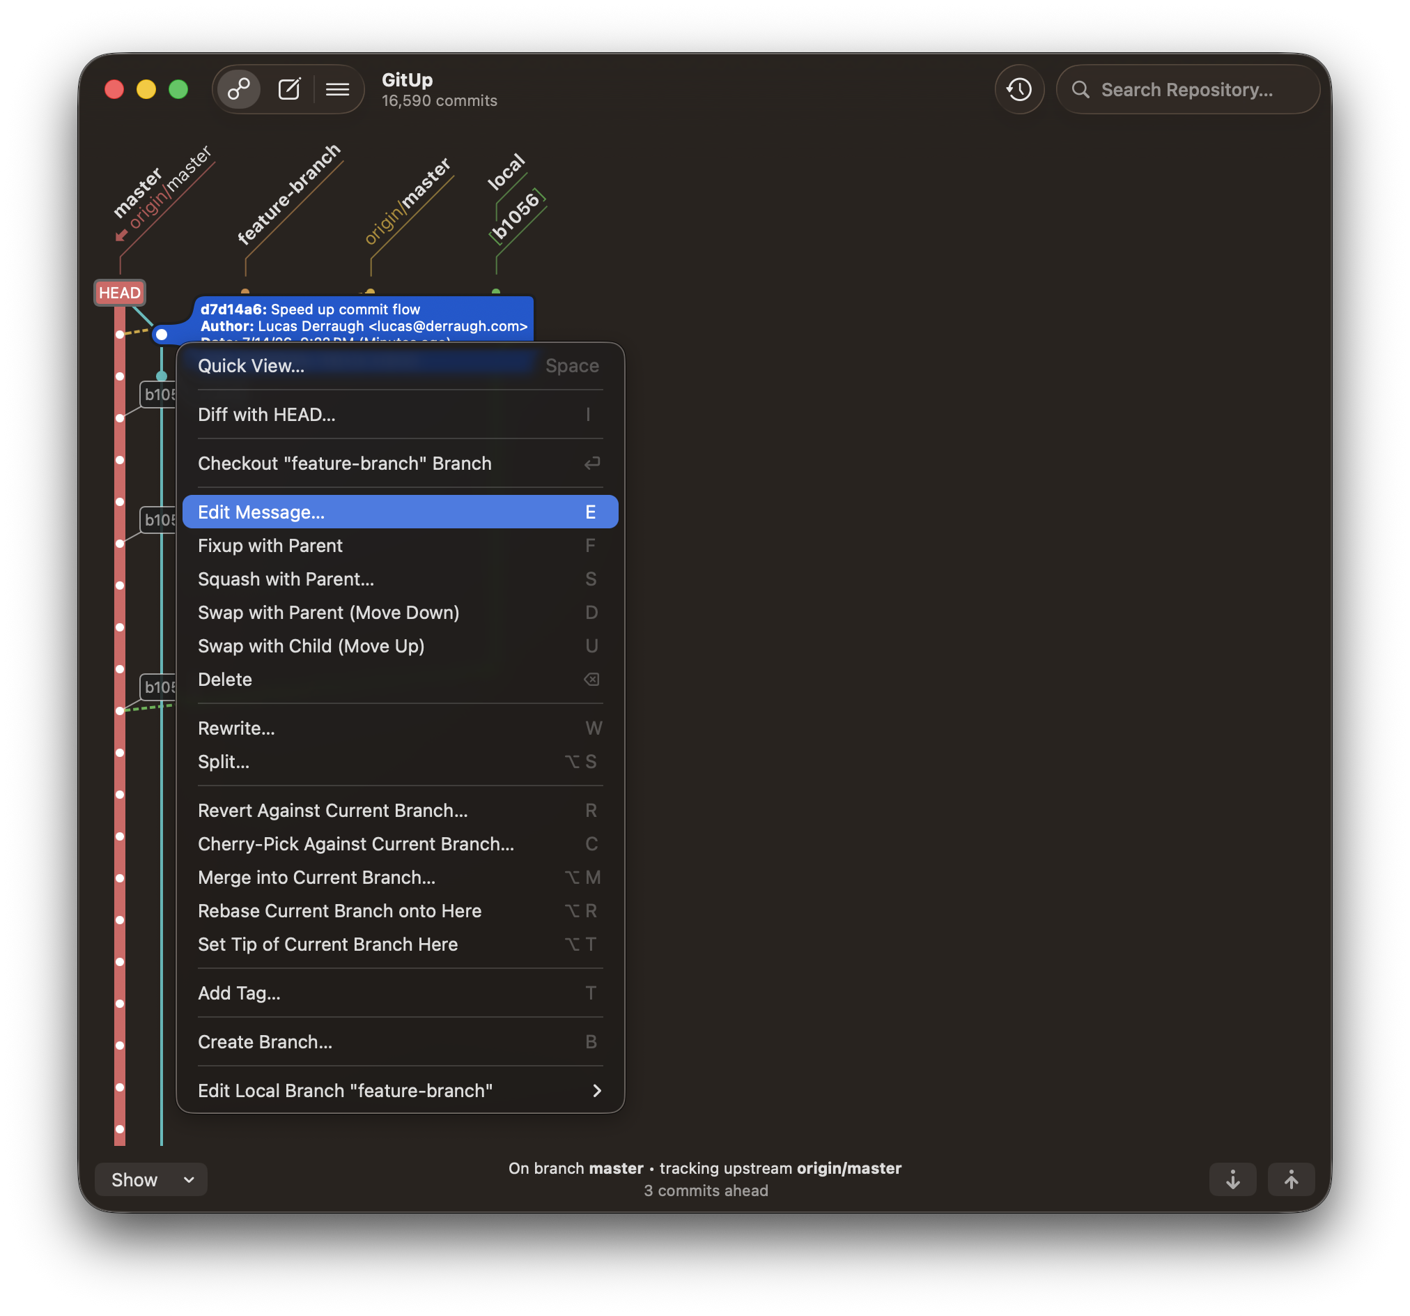Click the HEAD label marker
Viewport: 1410px width, 1316px height.
(x=120, y=293)
